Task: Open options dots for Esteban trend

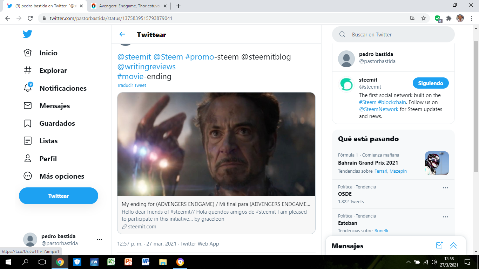Action: point(445,217)
